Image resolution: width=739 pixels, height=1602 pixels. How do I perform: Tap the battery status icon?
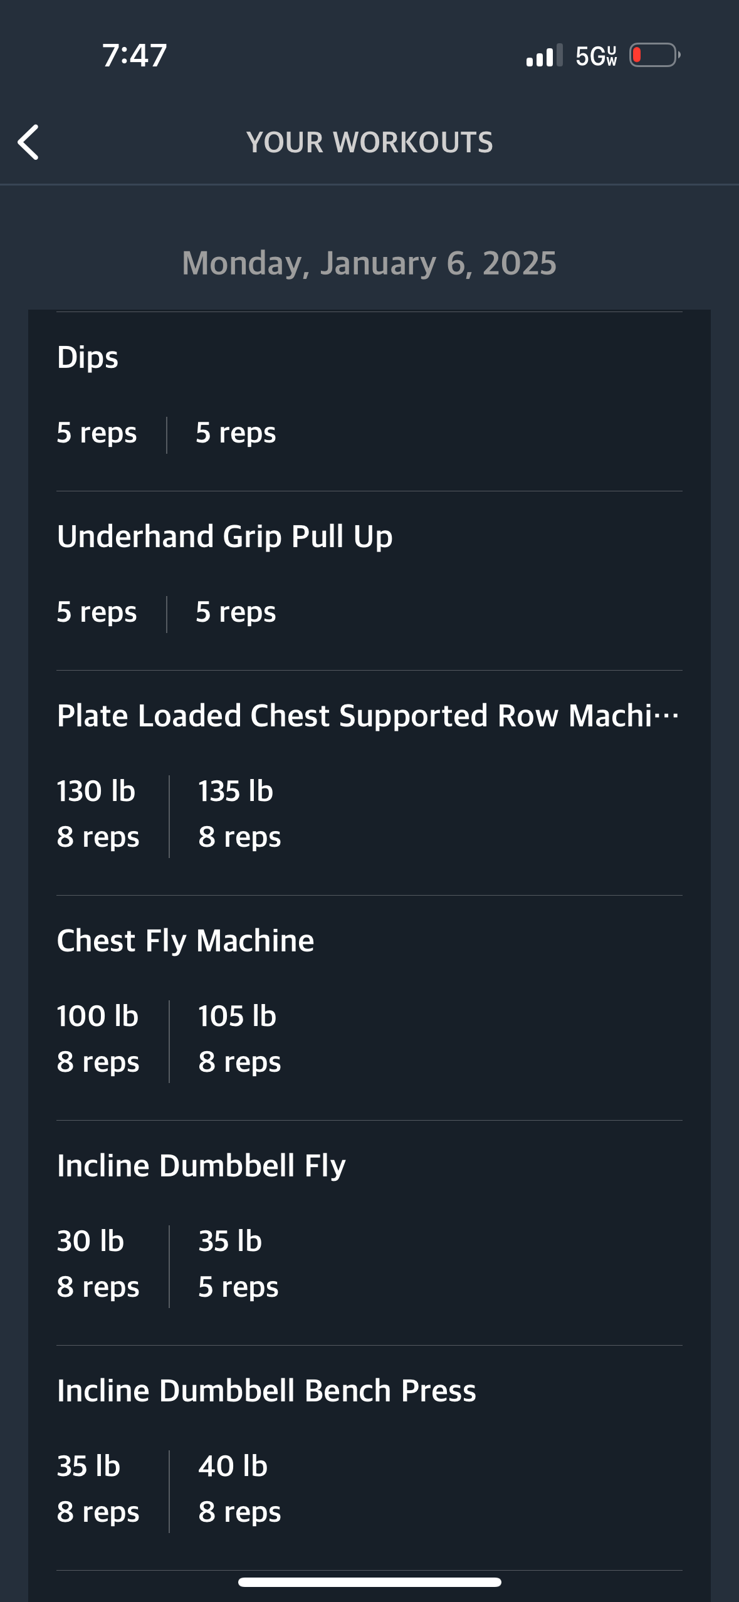[x=655, y=55]
